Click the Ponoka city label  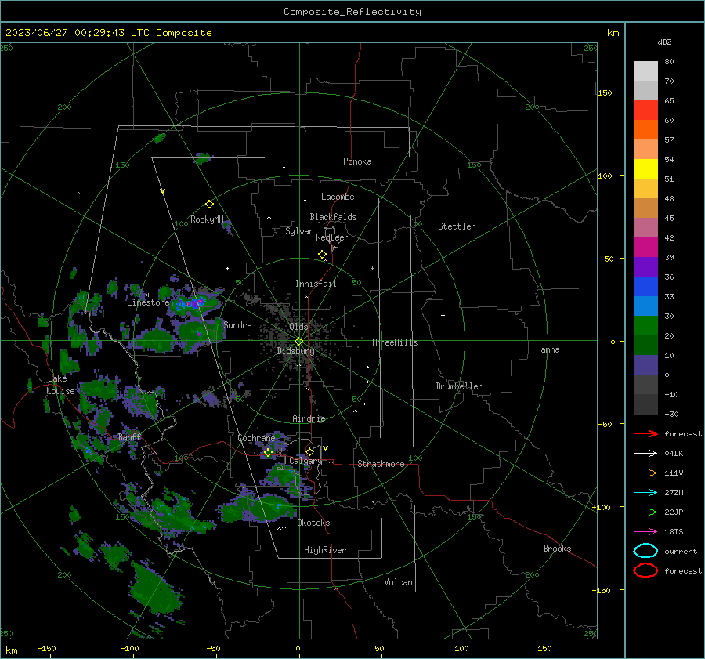tap(357, 161)
